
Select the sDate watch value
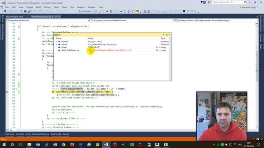click(94, 48)
